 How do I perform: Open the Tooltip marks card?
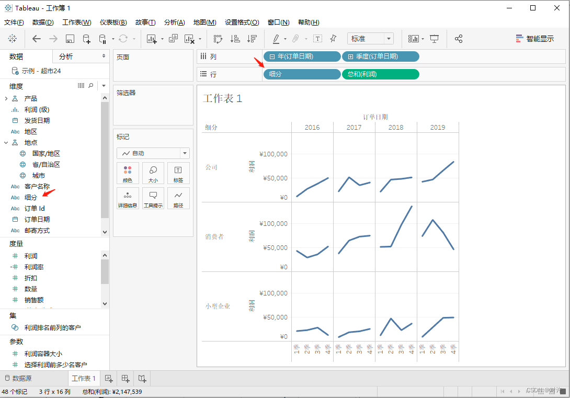click(x=153, y=198)
